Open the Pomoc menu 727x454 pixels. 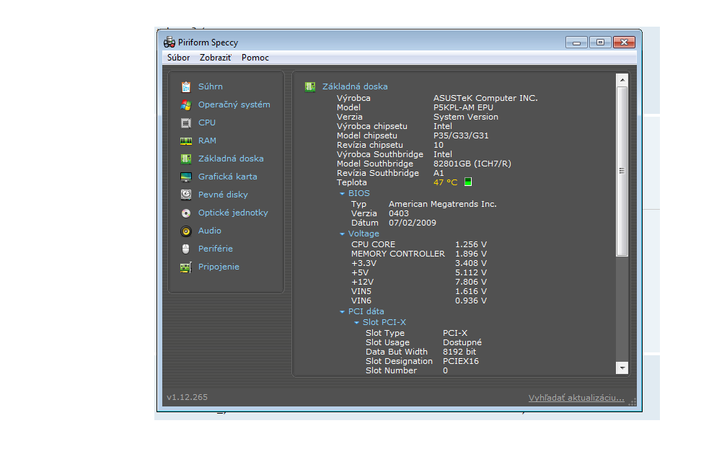click(x=255, y=58)
